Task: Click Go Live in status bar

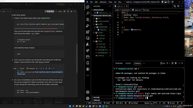Action: [x=171, y=103]
